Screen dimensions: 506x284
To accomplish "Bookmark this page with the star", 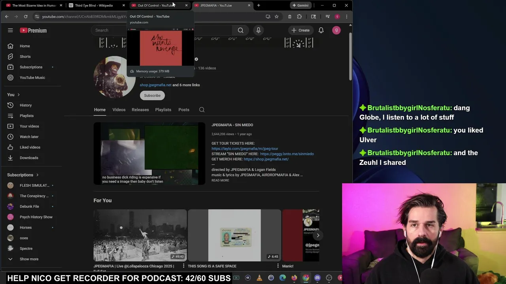I will coord(276,17).
